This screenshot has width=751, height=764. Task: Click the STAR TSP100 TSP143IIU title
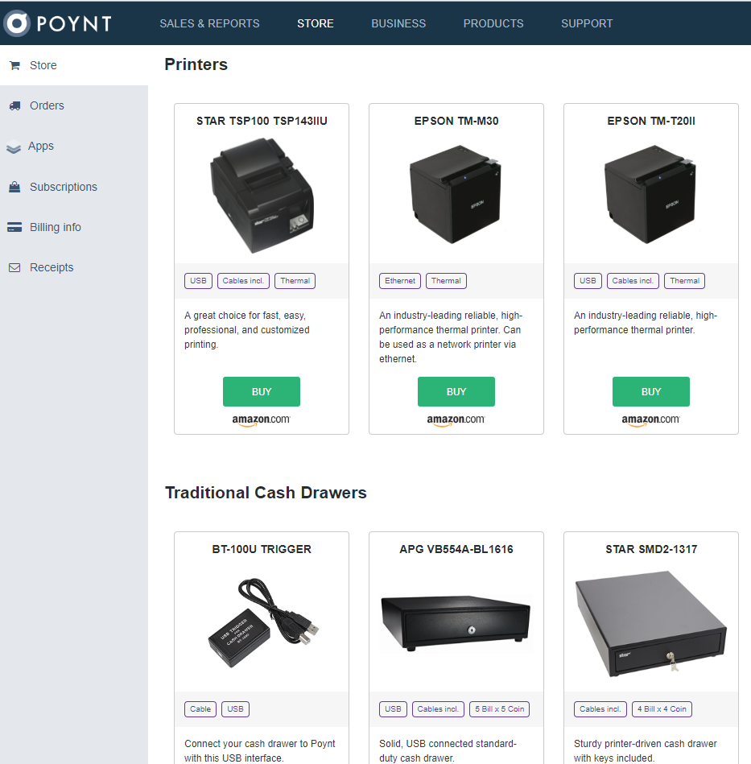tap(262, 121)
